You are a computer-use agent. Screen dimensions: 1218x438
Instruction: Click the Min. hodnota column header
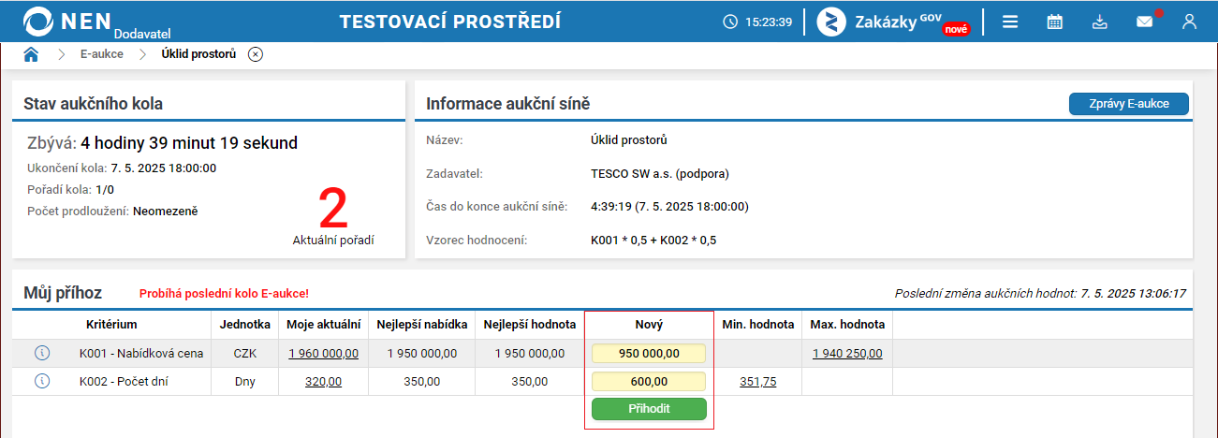[x=758, y=325]
